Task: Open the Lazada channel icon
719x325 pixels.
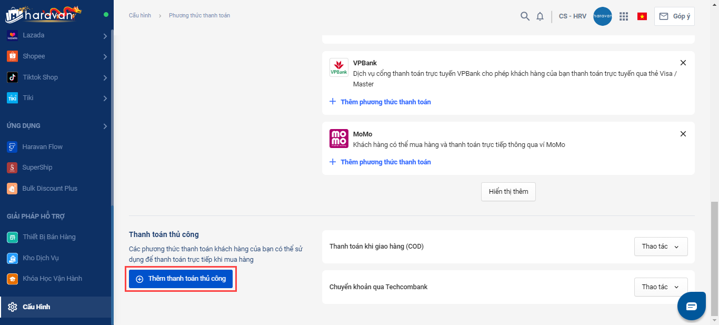Action: (x=12, y=35)
